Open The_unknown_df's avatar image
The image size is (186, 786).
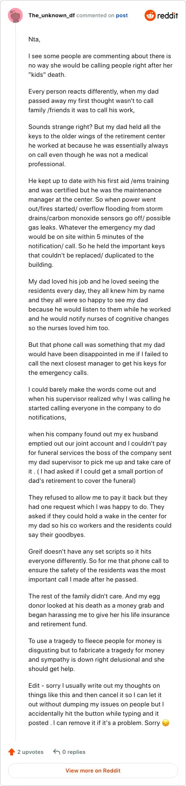[15, 15]
